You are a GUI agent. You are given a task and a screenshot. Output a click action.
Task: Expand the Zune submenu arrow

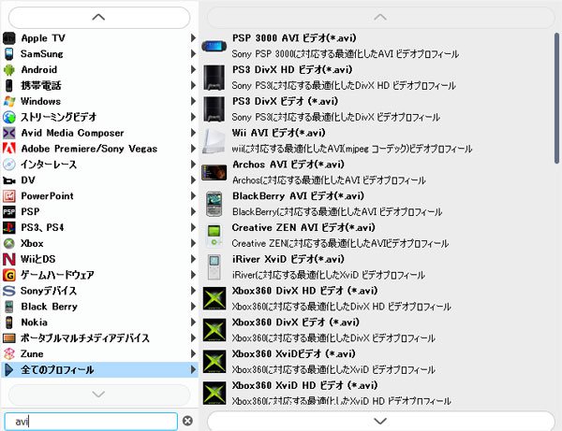click(x=193, y=353)
